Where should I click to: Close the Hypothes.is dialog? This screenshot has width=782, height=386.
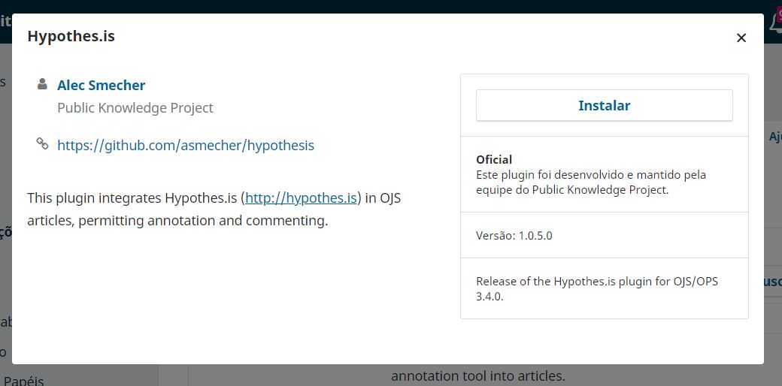pyautogui.click(x=741, y=38)
